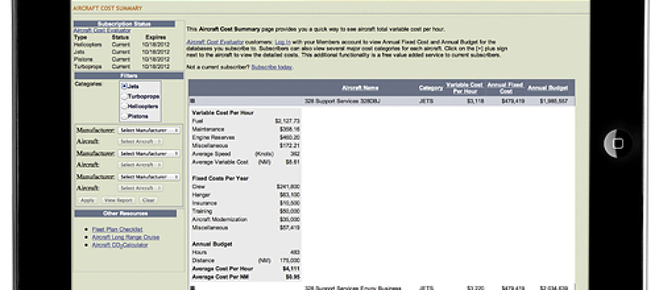Open the Subscribe today link
Viewport: 659px width, 290px height.
tap(272, 67)
